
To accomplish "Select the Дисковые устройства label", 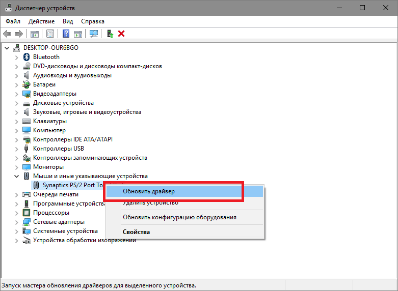I will (63, 103).
